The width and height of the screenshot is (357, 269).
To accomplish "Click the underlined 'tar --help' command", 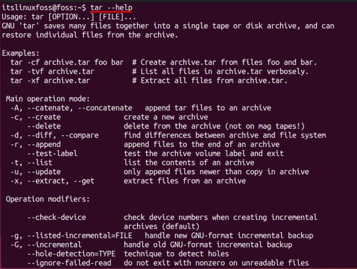I will coord(111,8).
